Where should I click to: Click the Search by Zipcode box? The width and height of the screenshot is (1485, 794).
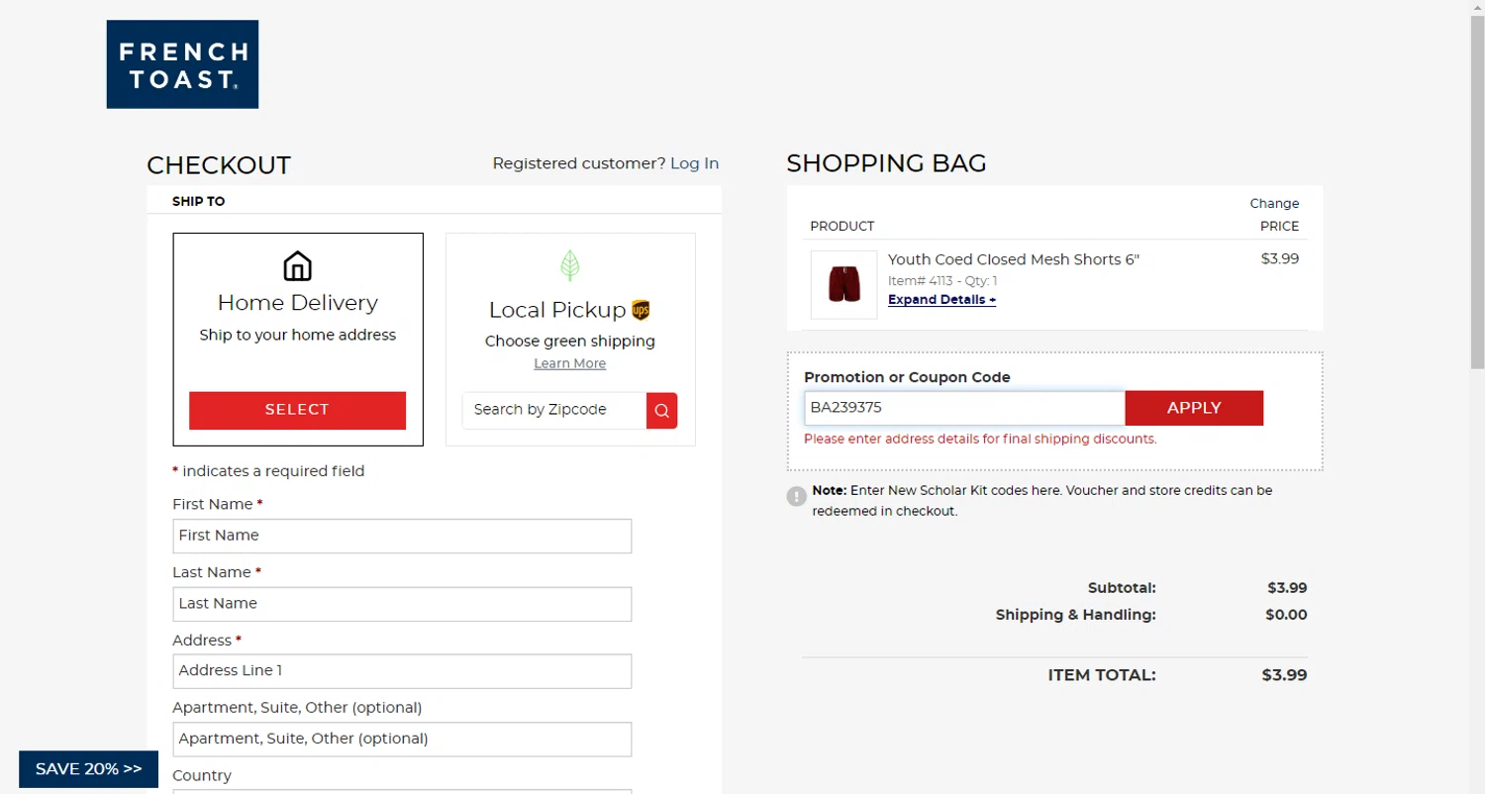pos(554,410)
